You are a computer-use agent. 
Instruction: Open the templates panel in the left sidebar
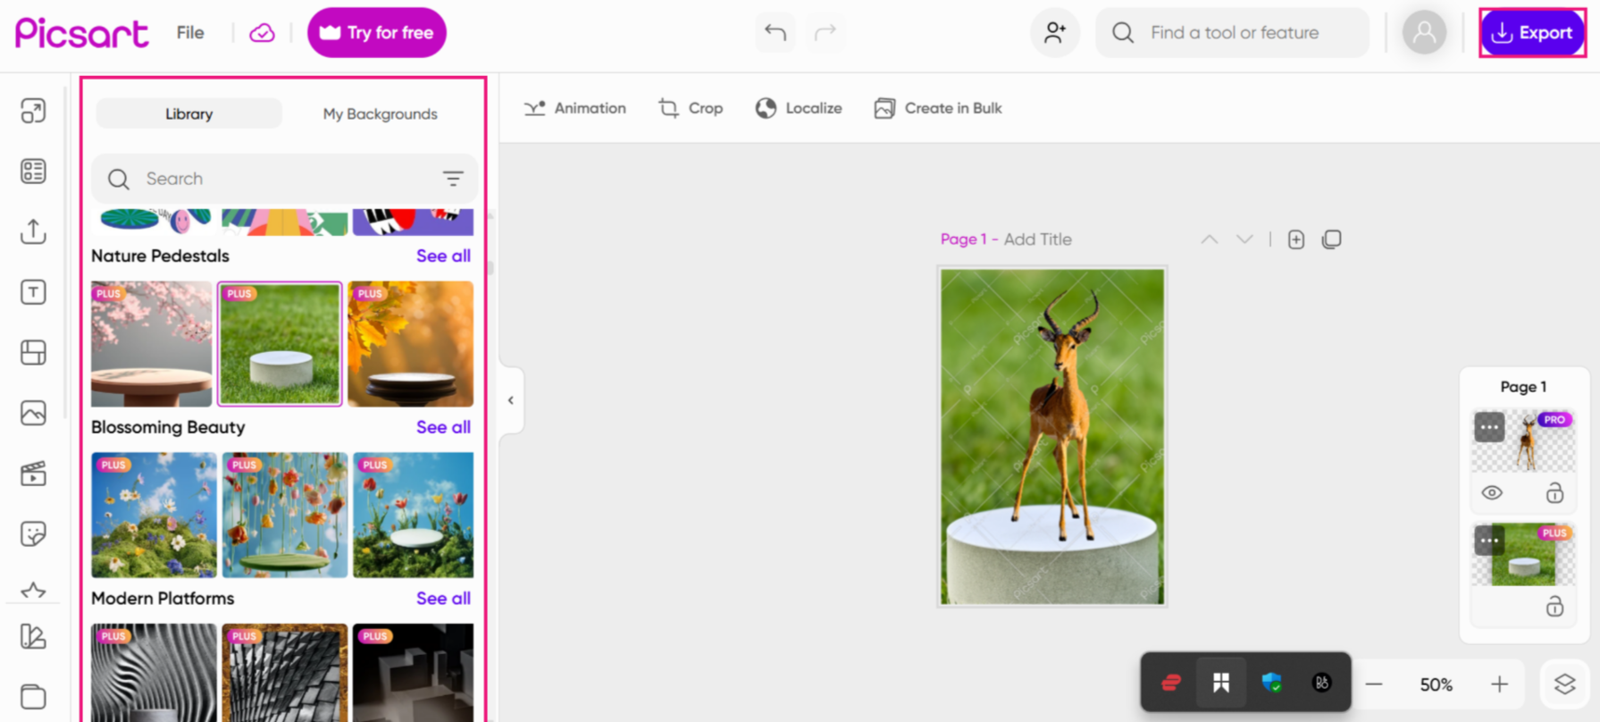(x=33, y=171)
